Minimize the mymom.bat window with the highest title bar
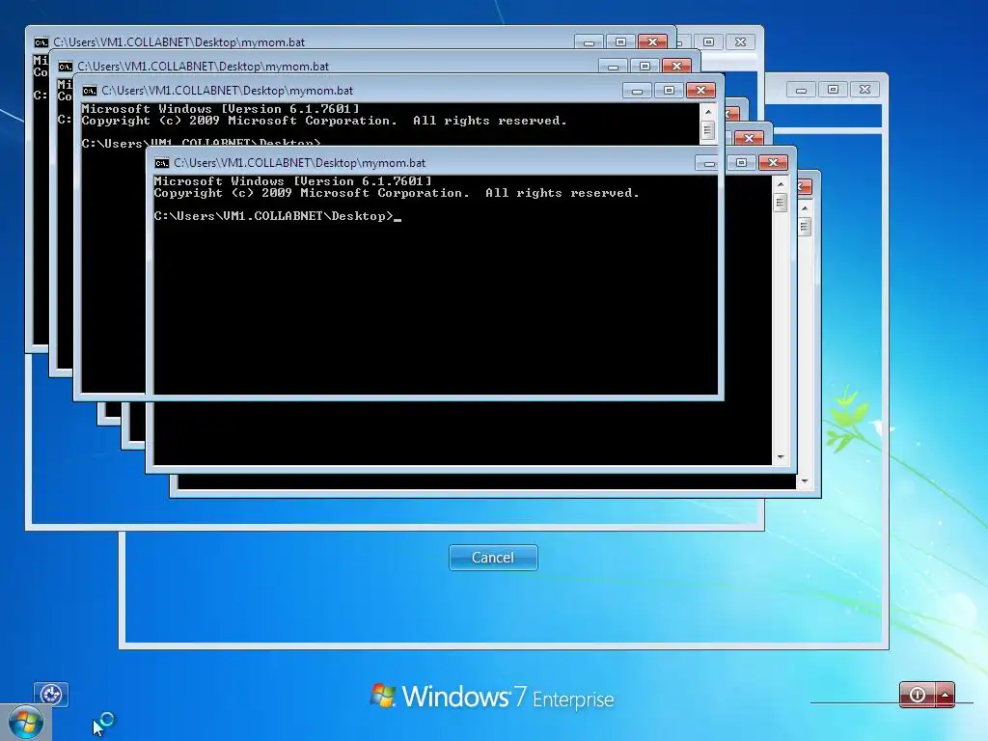988x741 pixels. [589, 42]
